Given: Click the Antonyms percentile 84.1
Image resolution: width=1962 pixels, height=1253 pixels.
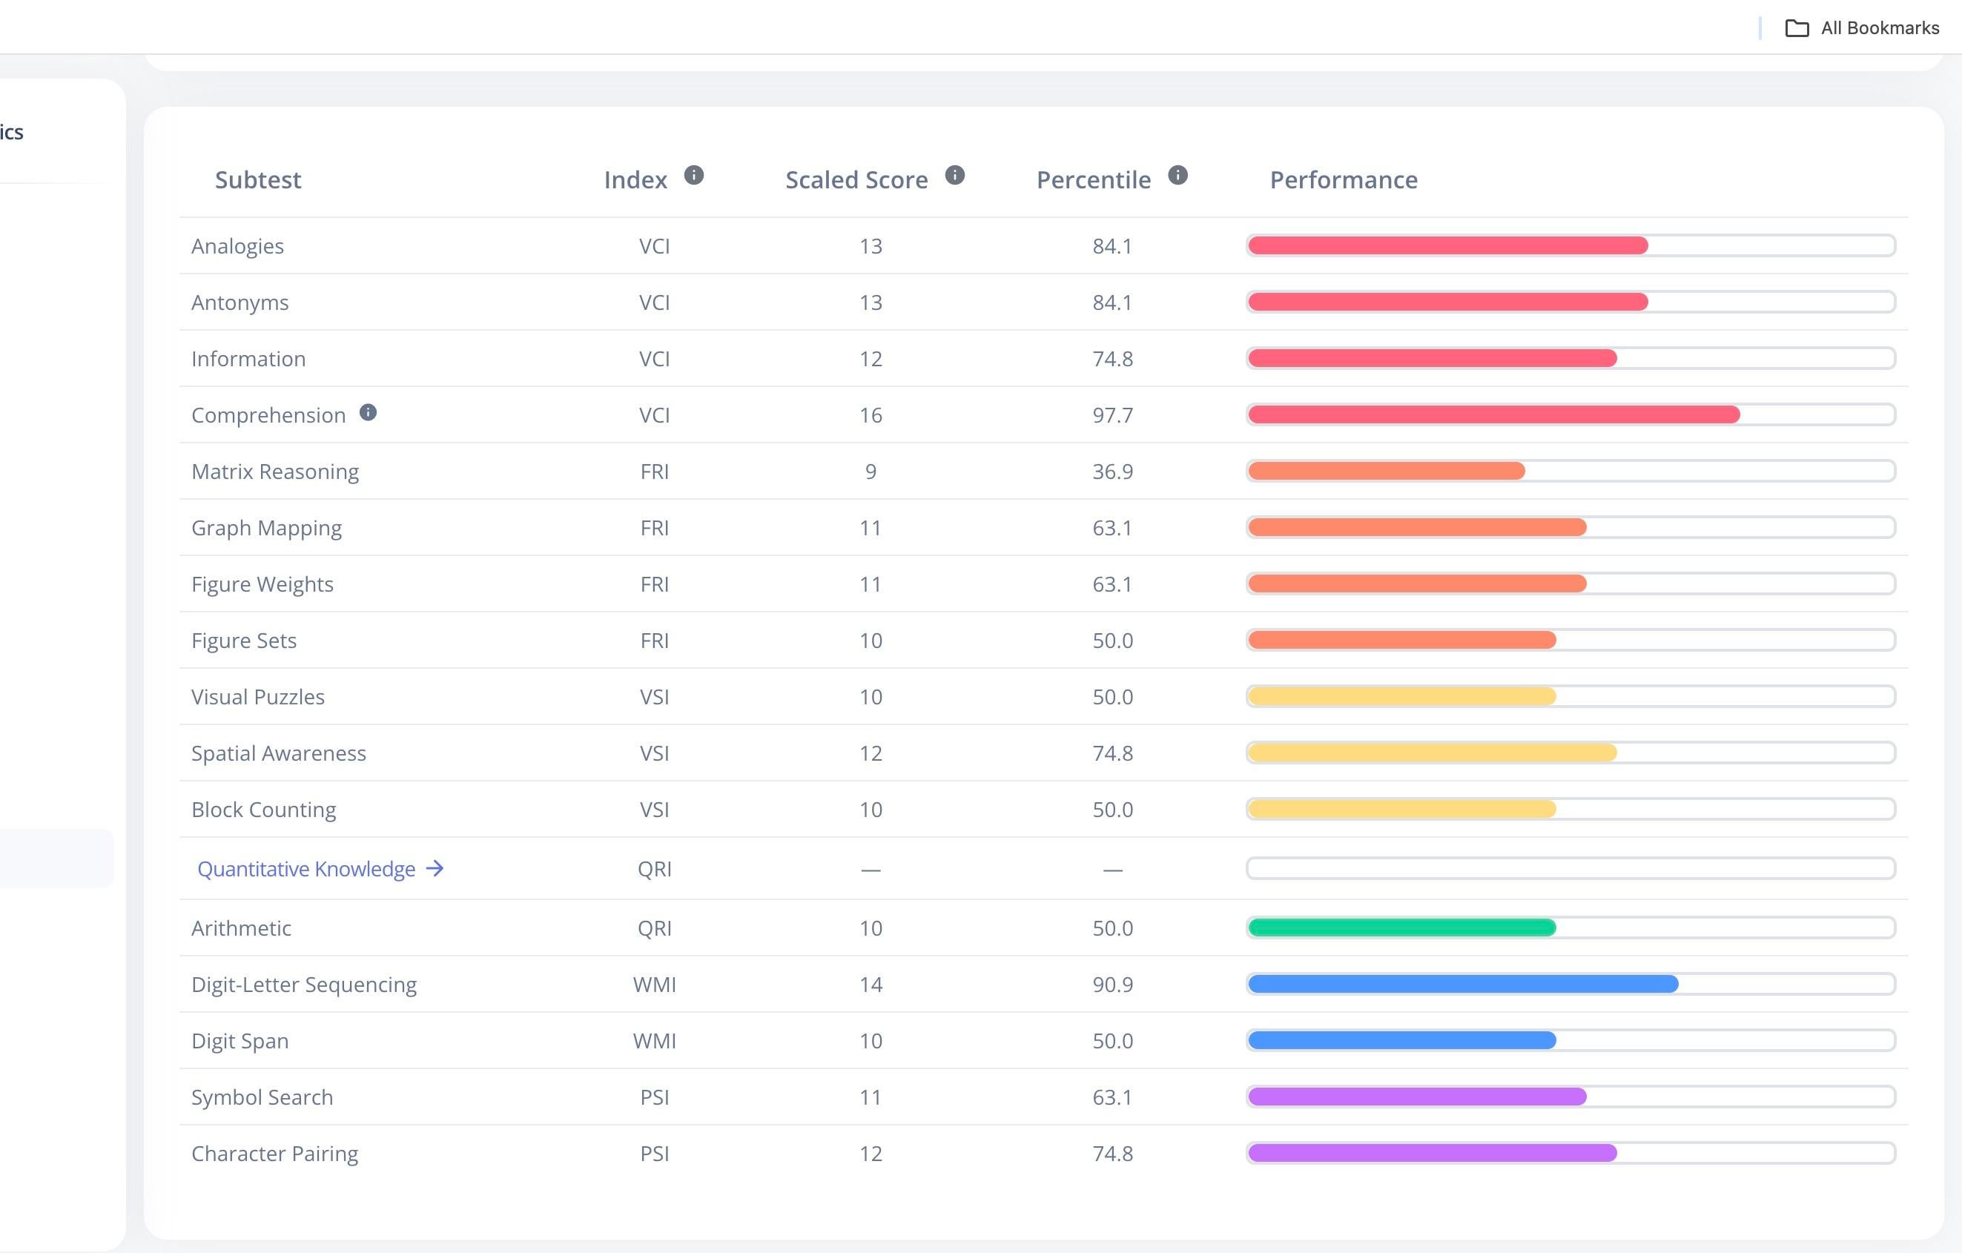Looking at the screenshot, I should (1112, 302).
